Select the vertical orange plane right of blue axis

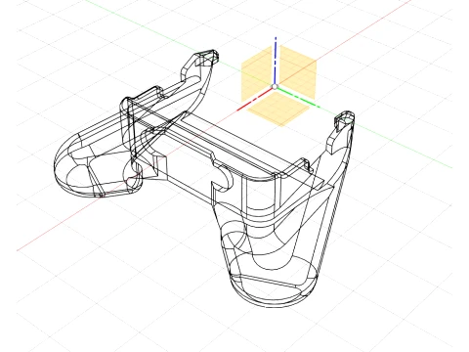pyautogui.click(x=298, y=71)
